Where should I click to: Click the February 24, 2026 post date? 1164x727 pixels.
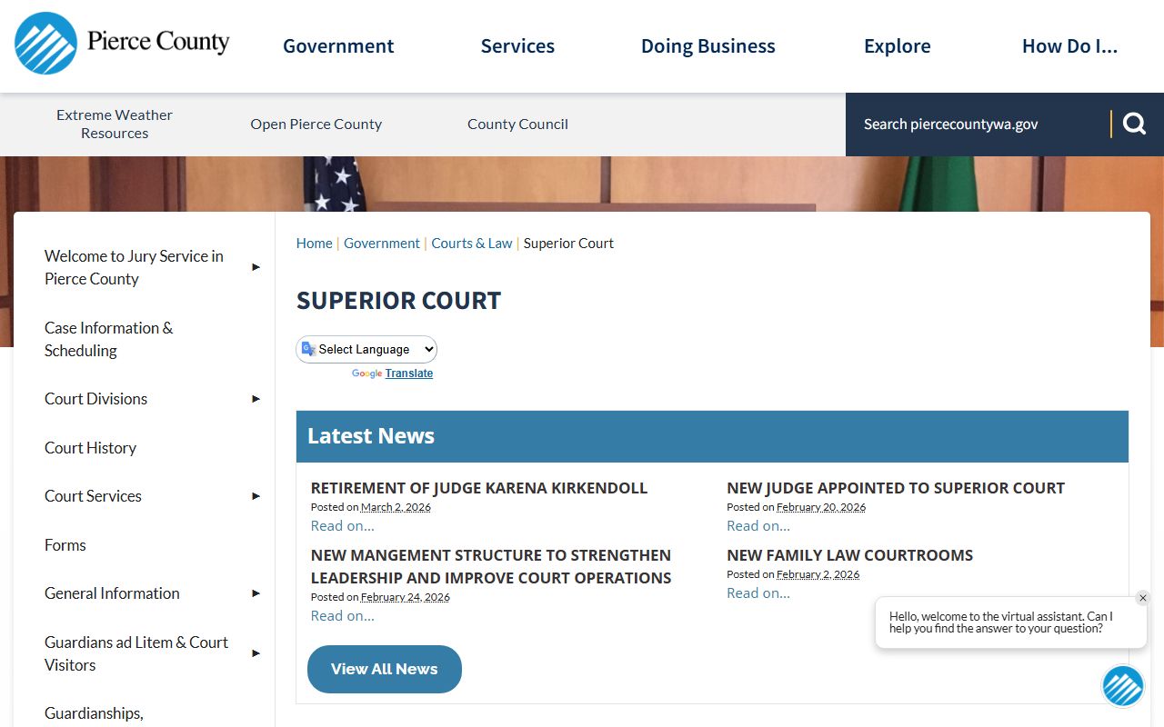[406, 597]
